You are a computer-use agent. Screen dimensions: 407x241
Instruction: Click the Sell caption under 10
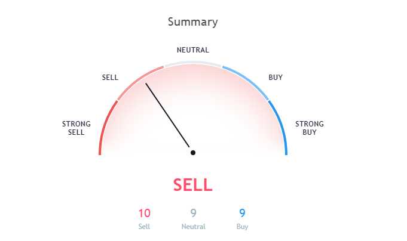tap(144, 227)
